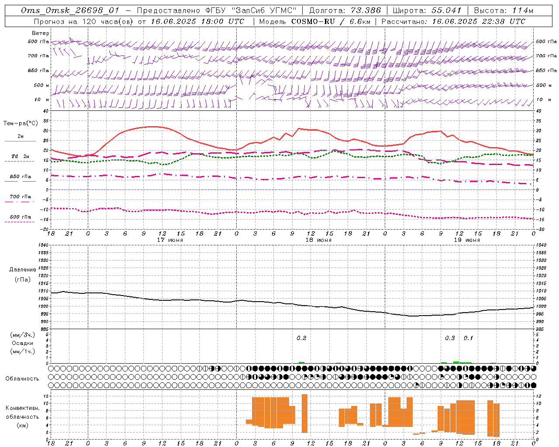
Task: Click the Облачность cloudiness row label
Action: click(x=22, y=379)
